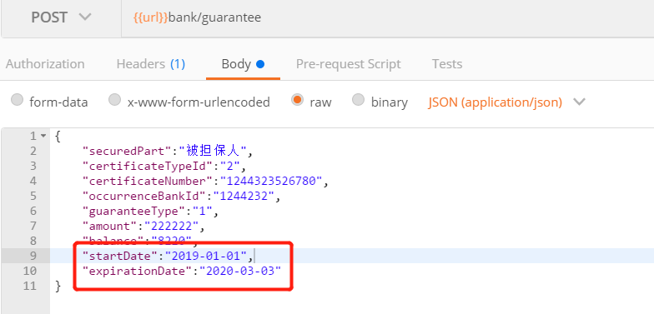Click the "guaranteeType" key on line 6

pyautogui.click(x=134, y=212)
